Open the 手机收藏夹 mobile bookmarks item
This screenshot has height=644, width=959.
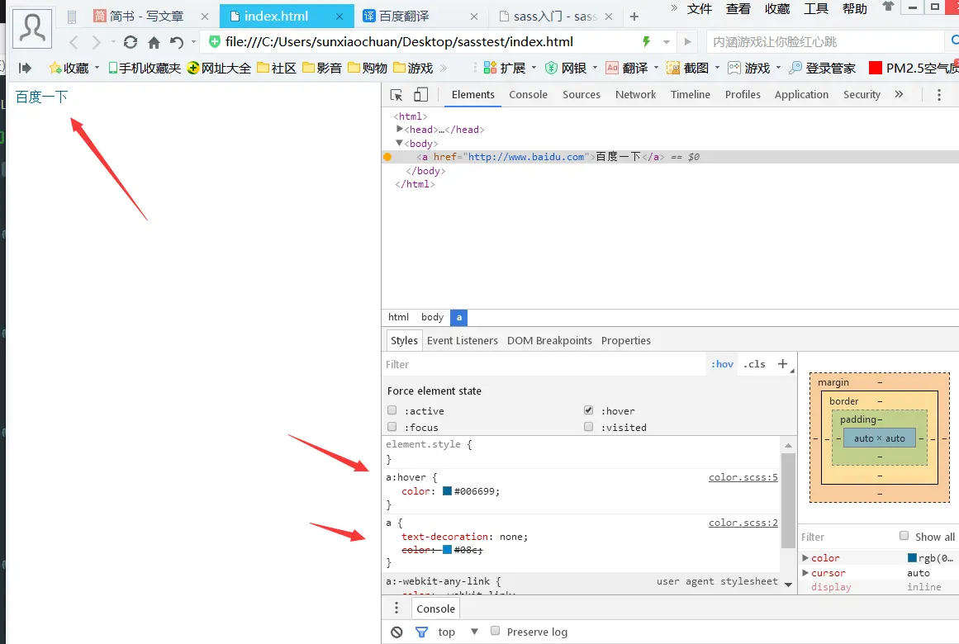pyautogui.click(x=145, y=68)
